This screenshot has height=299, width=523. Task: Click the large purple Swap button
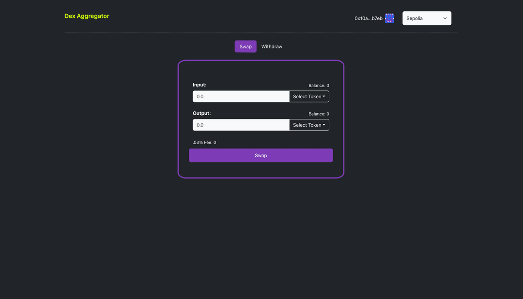(x=261, y=155)
